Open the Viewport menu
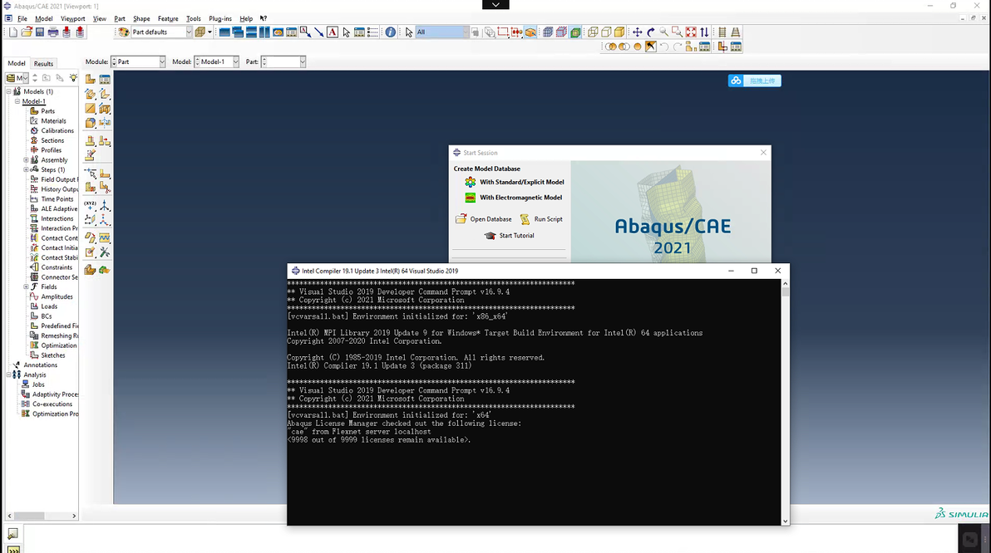The image size is (991, 553). coord(72,19)
